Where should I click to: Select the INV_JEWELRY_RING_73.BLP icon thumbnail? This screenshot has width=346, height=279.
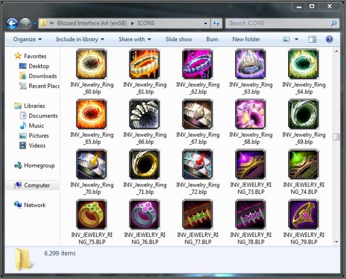coord(250,164)
